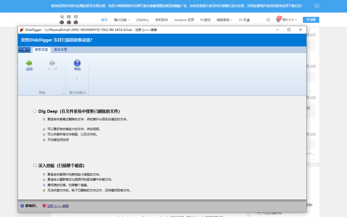Click the header 您想DiskDigger 怎样扫描您的驱动器
347x217 pixels.
pos(57,40)
